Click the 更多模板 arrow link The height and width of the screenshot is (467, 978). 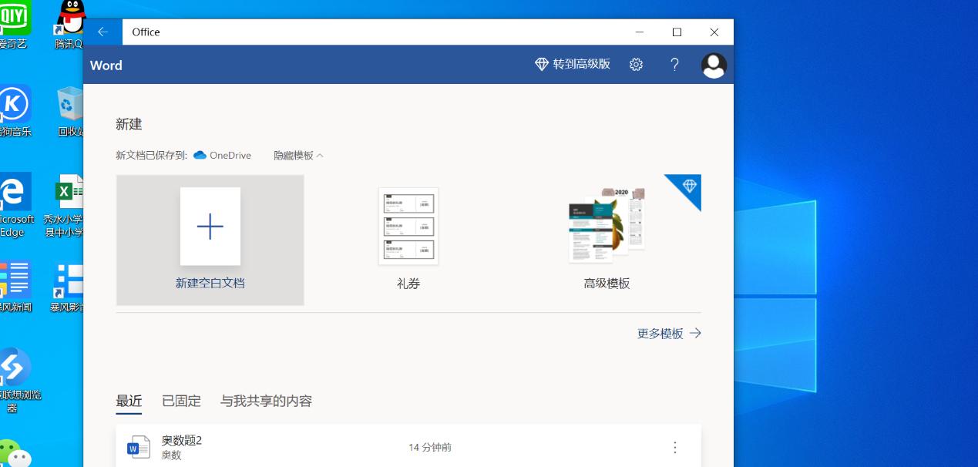pyautogui.click(x=694, y=333)
